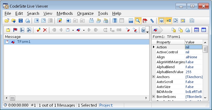Click the flashlight icon with dots

[x=135, y=30]
